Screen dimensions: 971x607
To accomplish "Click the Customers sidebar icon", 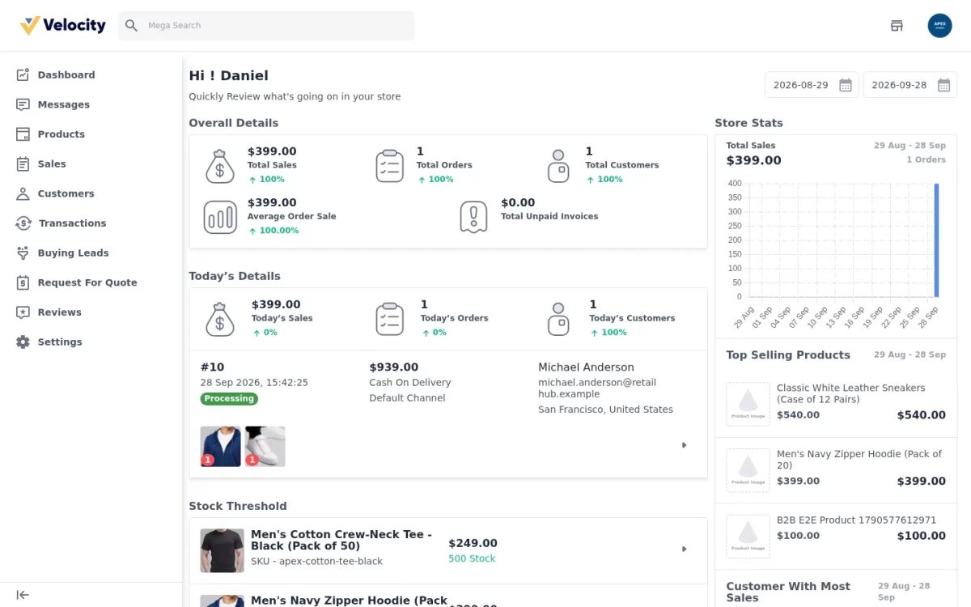I will tap(23, 193).
